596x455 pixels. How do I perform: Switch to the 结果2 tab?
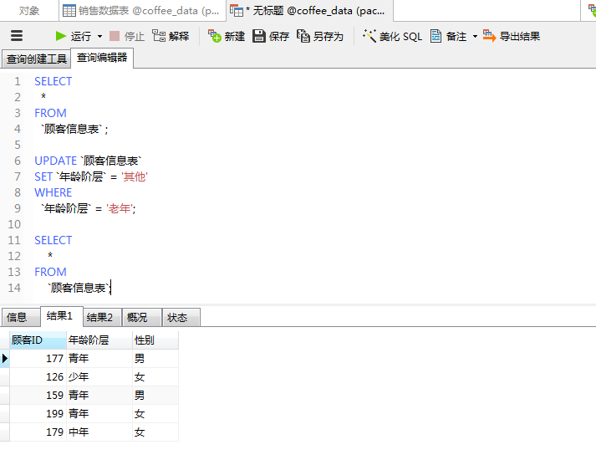tap(102, 317)
